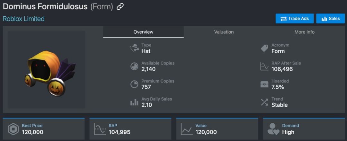Click the Premium Copies pie icon
Viewport: 347px width, 141px height.
click(134, 84)
